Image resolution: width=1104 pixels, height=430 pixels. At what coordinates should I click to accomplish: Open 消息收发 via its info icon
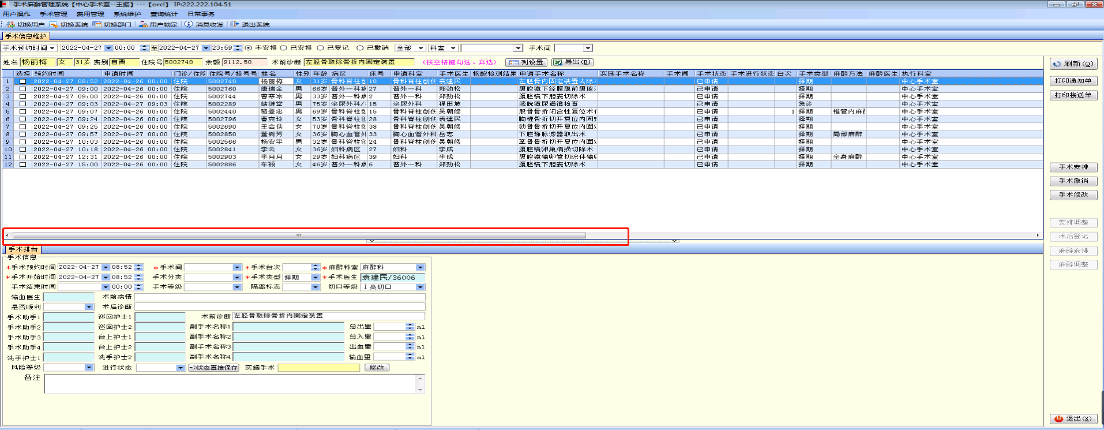point(189,24)
